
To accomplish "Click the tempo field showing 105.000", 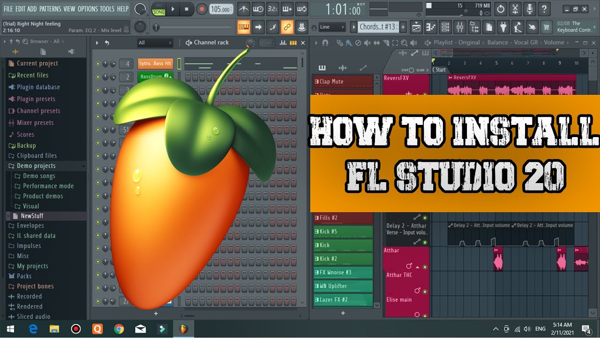I will [x=221, y=9].
